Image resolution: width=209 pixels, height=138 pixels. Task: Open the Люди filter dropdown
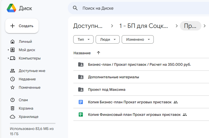tap(108, 39)
